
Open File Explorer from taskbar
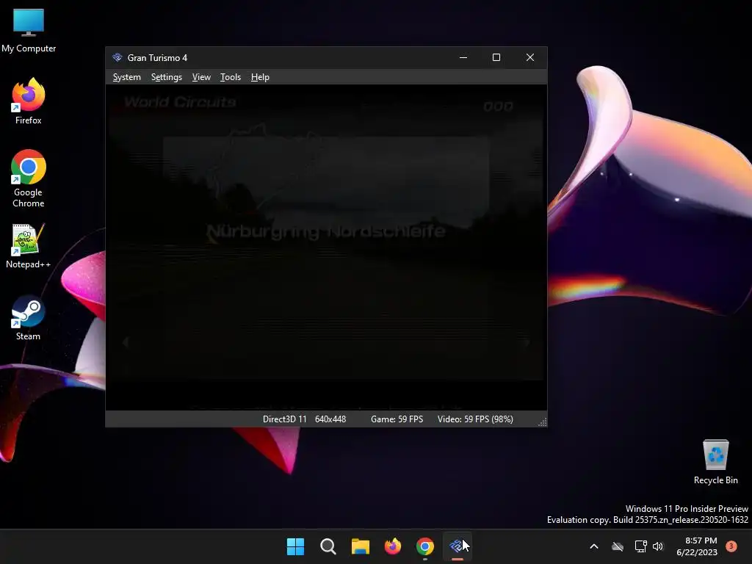[x=360, y=546]
